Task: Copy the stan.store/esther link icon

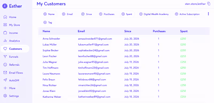Action: [209, 4]
